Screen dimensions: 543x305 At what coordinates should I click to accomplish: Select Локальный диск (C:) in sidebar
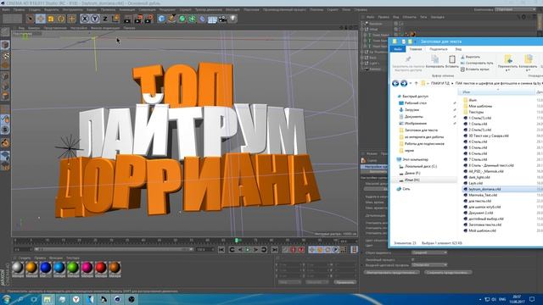click(417, 166)
